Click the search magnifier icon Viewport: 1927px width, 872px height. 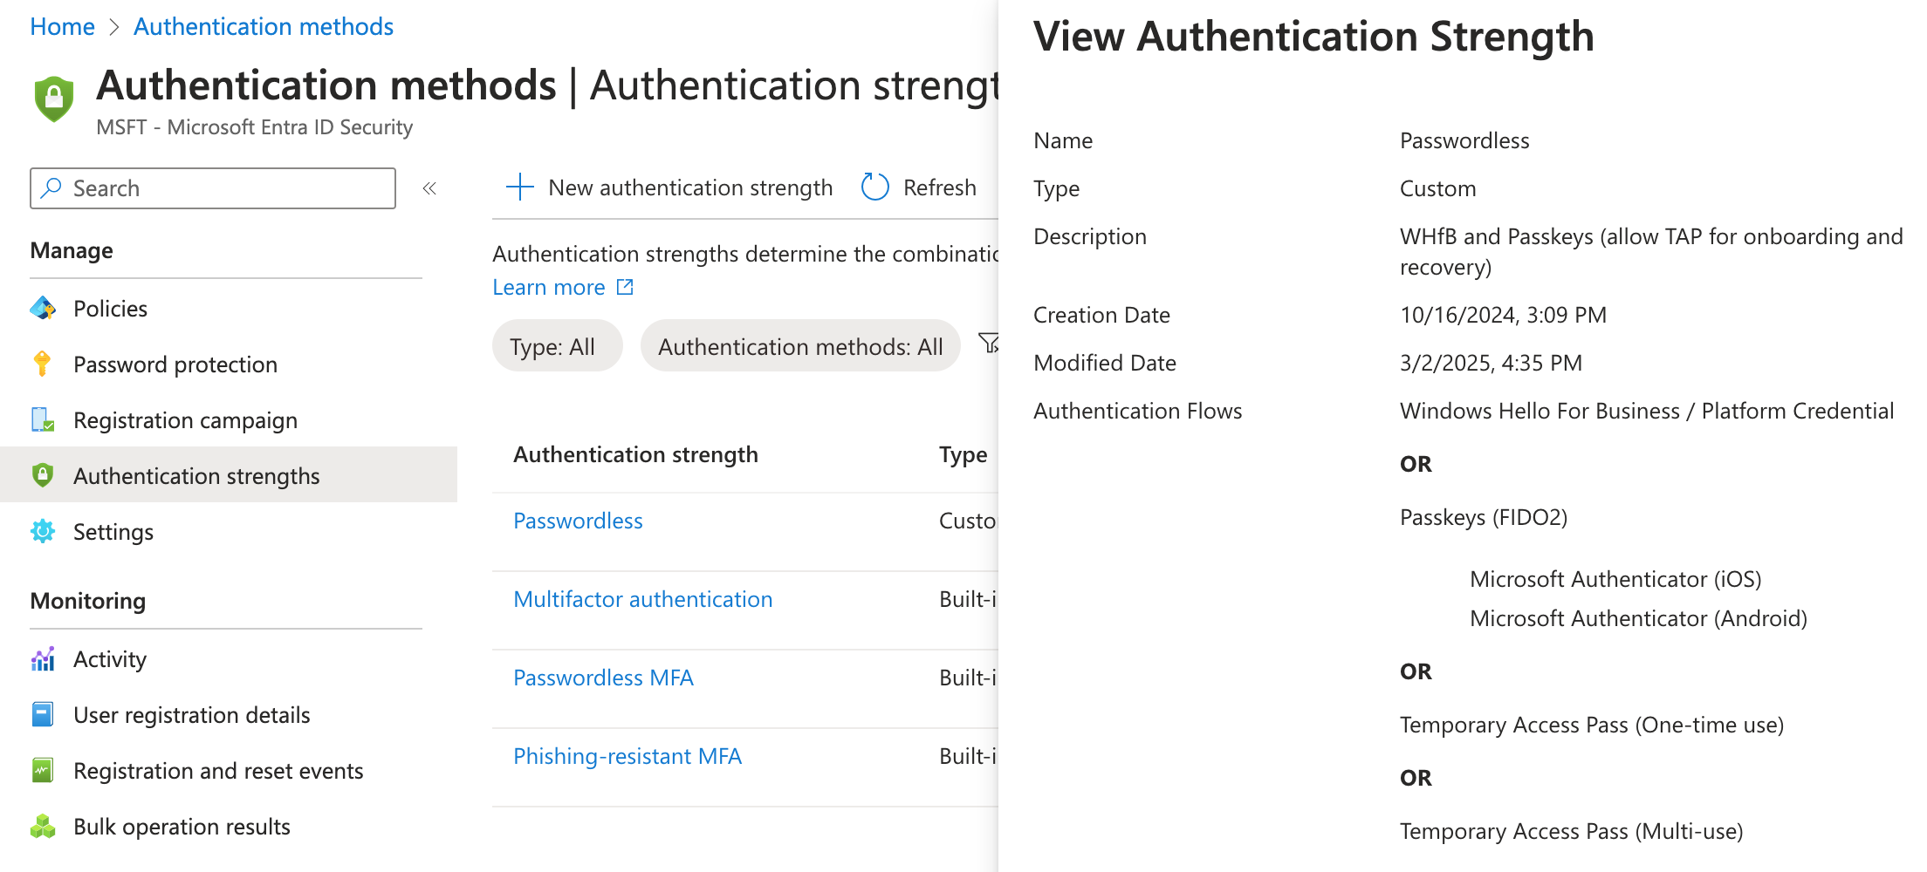[x=51, y=187]
